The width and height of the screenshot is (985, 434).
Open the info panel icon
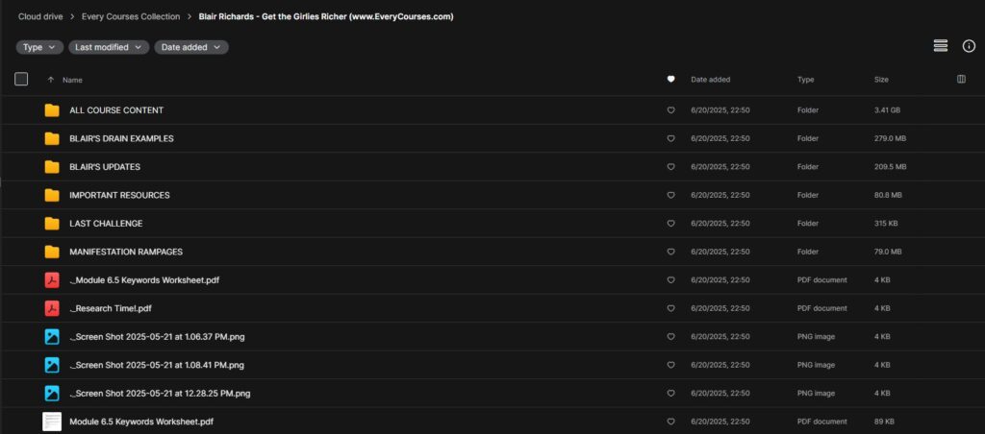969,46
